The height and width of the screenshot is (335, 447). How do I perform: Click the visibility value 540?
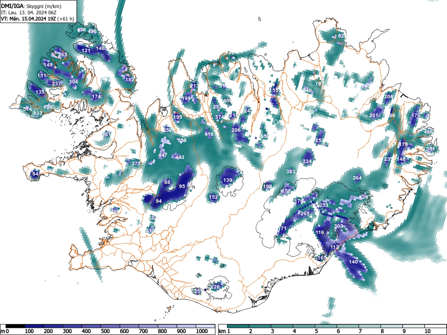[308, 90]
